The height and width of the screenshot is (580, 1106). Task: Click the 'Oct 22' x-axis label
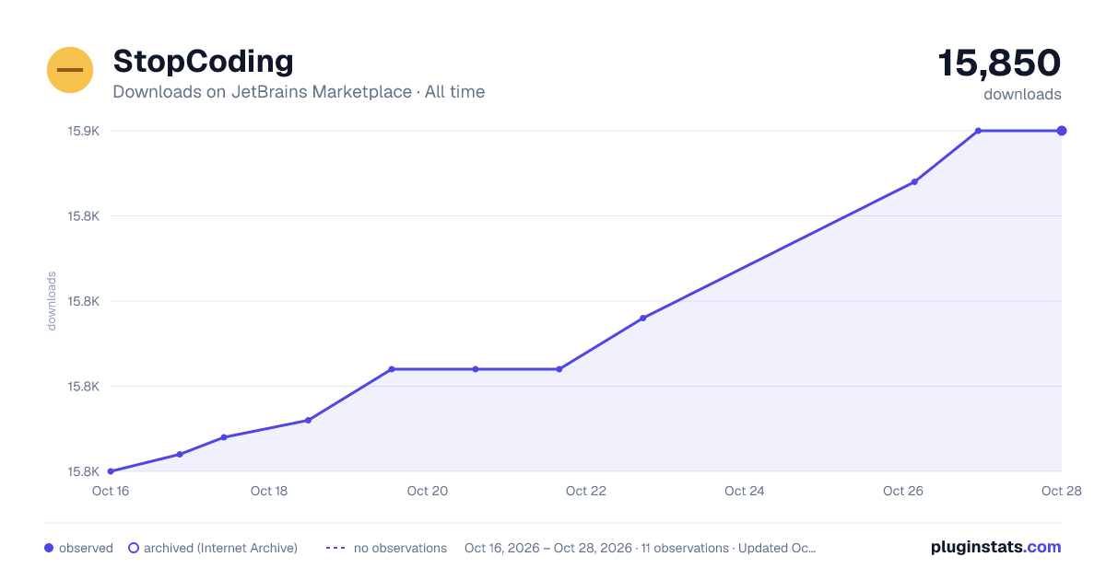point(586,491)
